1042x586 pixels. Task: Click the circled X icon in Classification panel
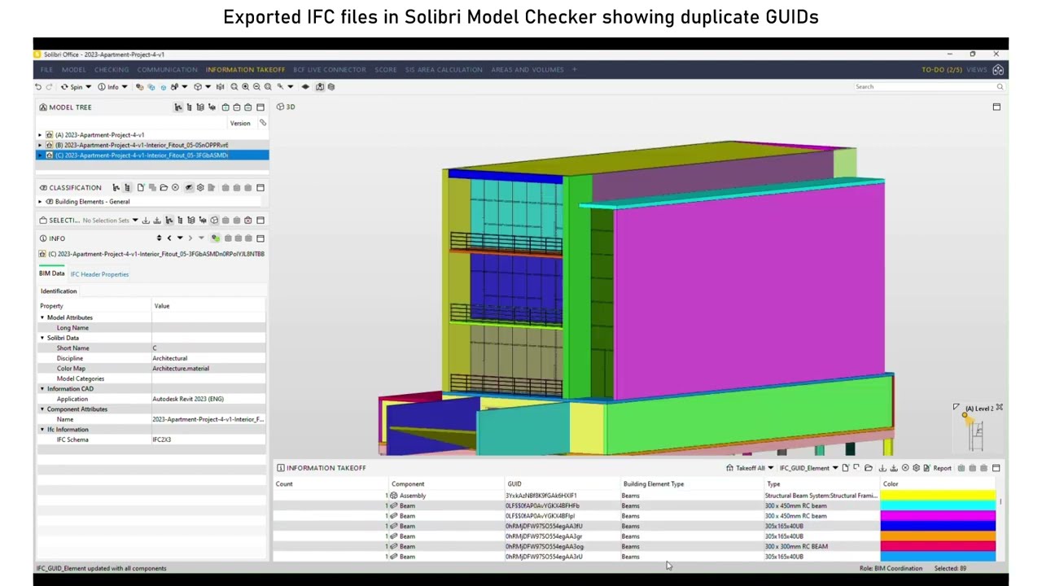[175, 188]
